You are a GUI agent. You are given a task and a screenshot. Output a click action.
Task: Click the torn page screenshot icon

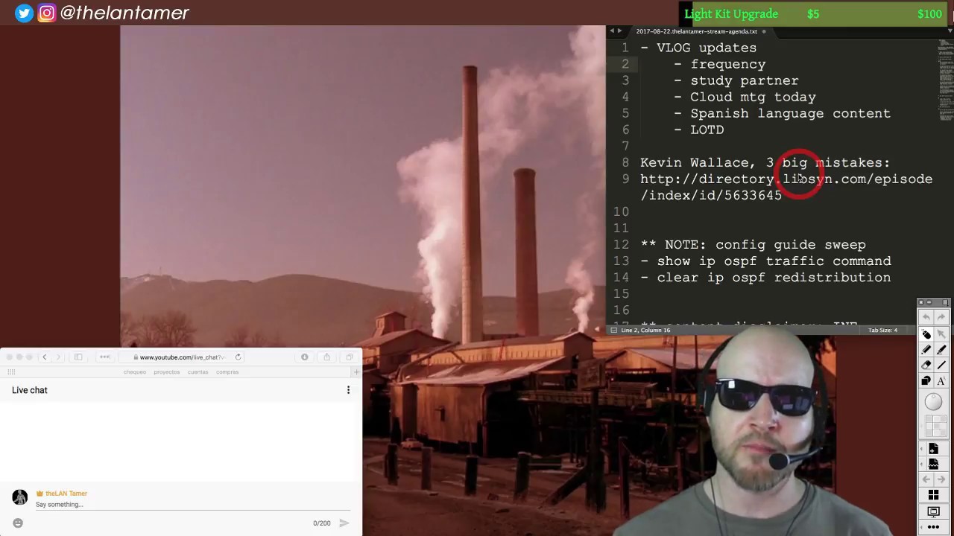933,464
